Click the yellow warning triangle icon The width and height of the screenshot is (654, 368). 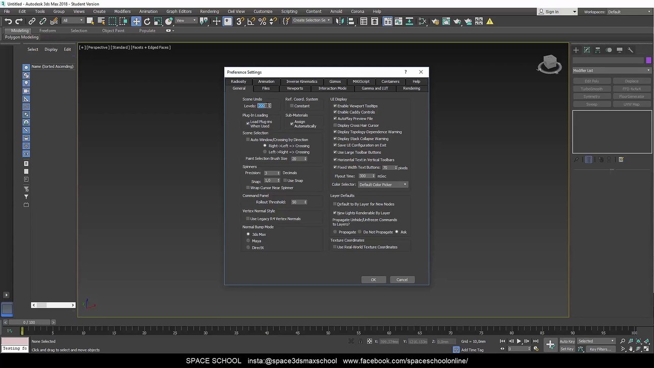click(x=490, y=21)
